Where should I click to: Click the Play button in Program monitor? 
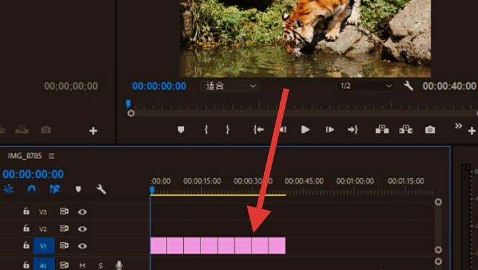[305, 130]
